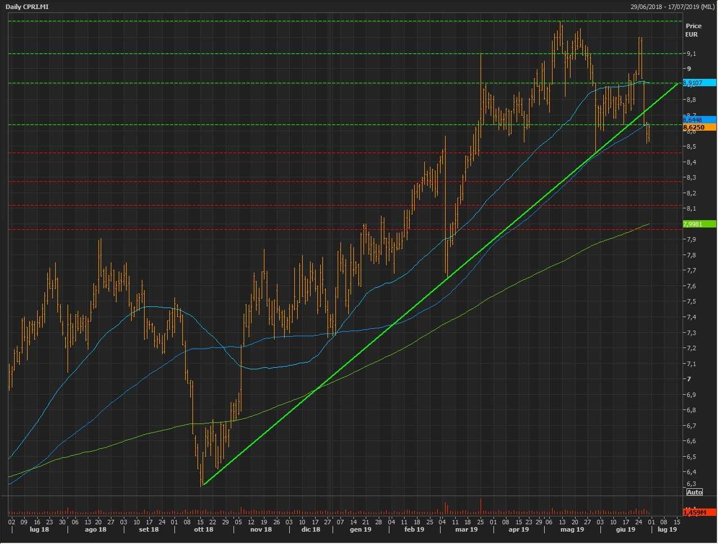Click the lug 19 month label
The height and width of the screenshot is (544, 718).
tap(667, 529)
